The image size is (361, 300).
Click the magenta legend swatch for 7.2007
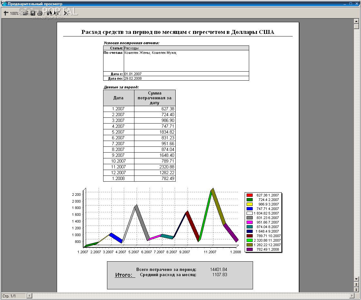click(x=249, y=222)
